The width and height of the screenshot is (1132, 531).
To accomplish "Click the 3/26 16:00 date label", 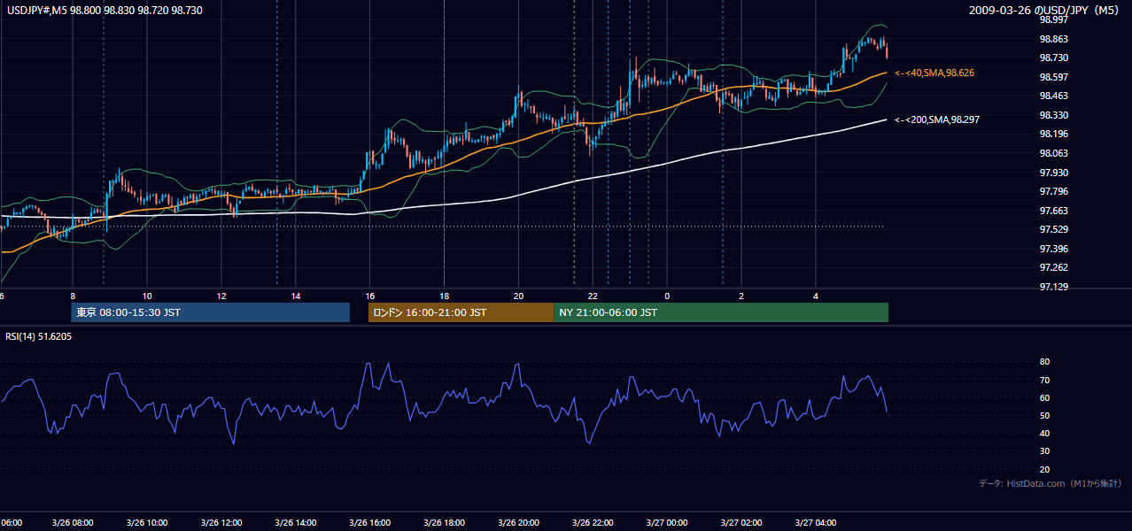I will point(370,522).
